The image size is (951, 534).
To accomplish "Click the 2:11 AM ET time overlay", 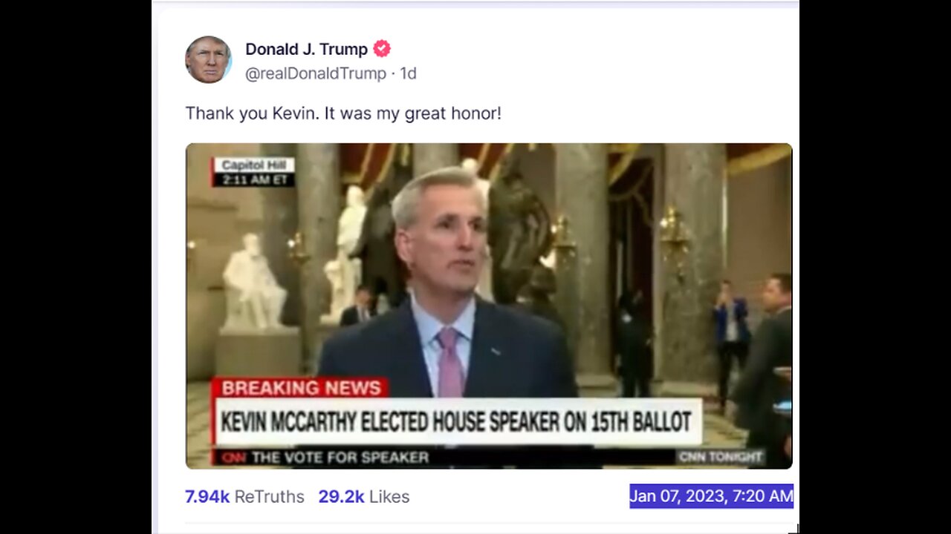I will 254,180.
